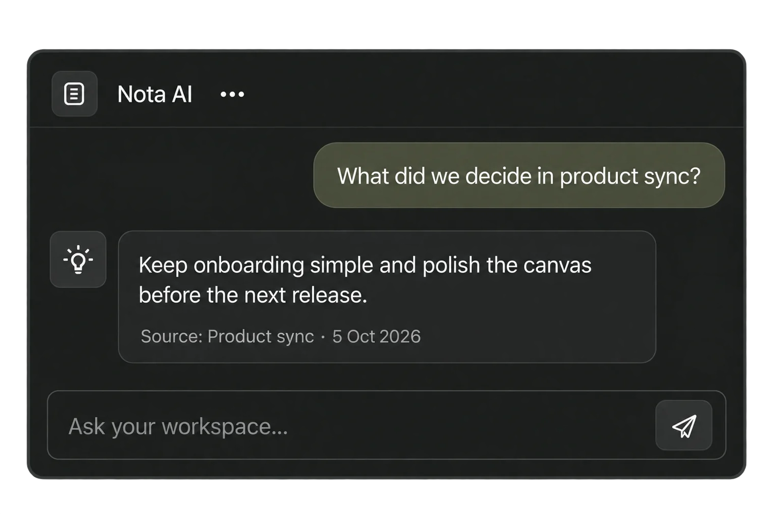Click the "Keep onboarding simple" answer text
This screenshot has height=527, width=773.
(365, 280)
